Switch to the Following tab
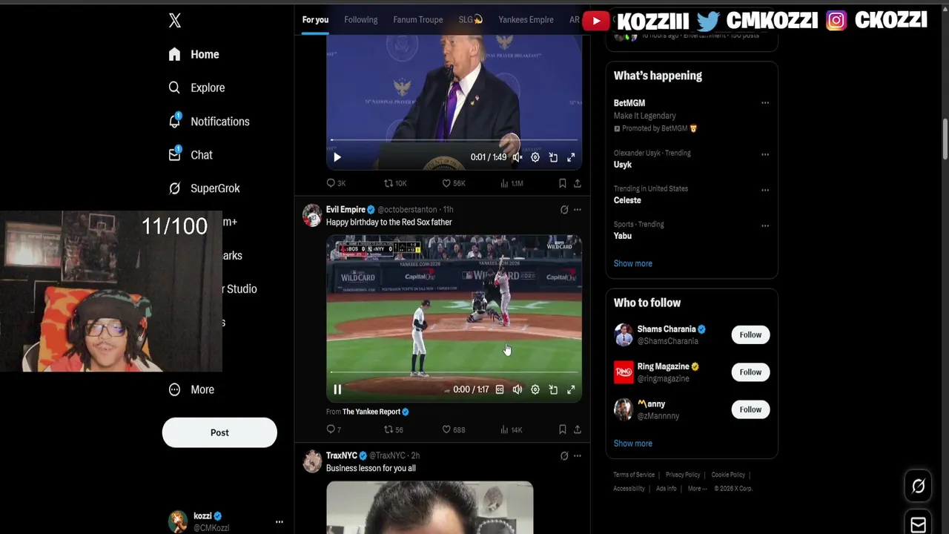949x534 pixels. click(x=361, y=20)
